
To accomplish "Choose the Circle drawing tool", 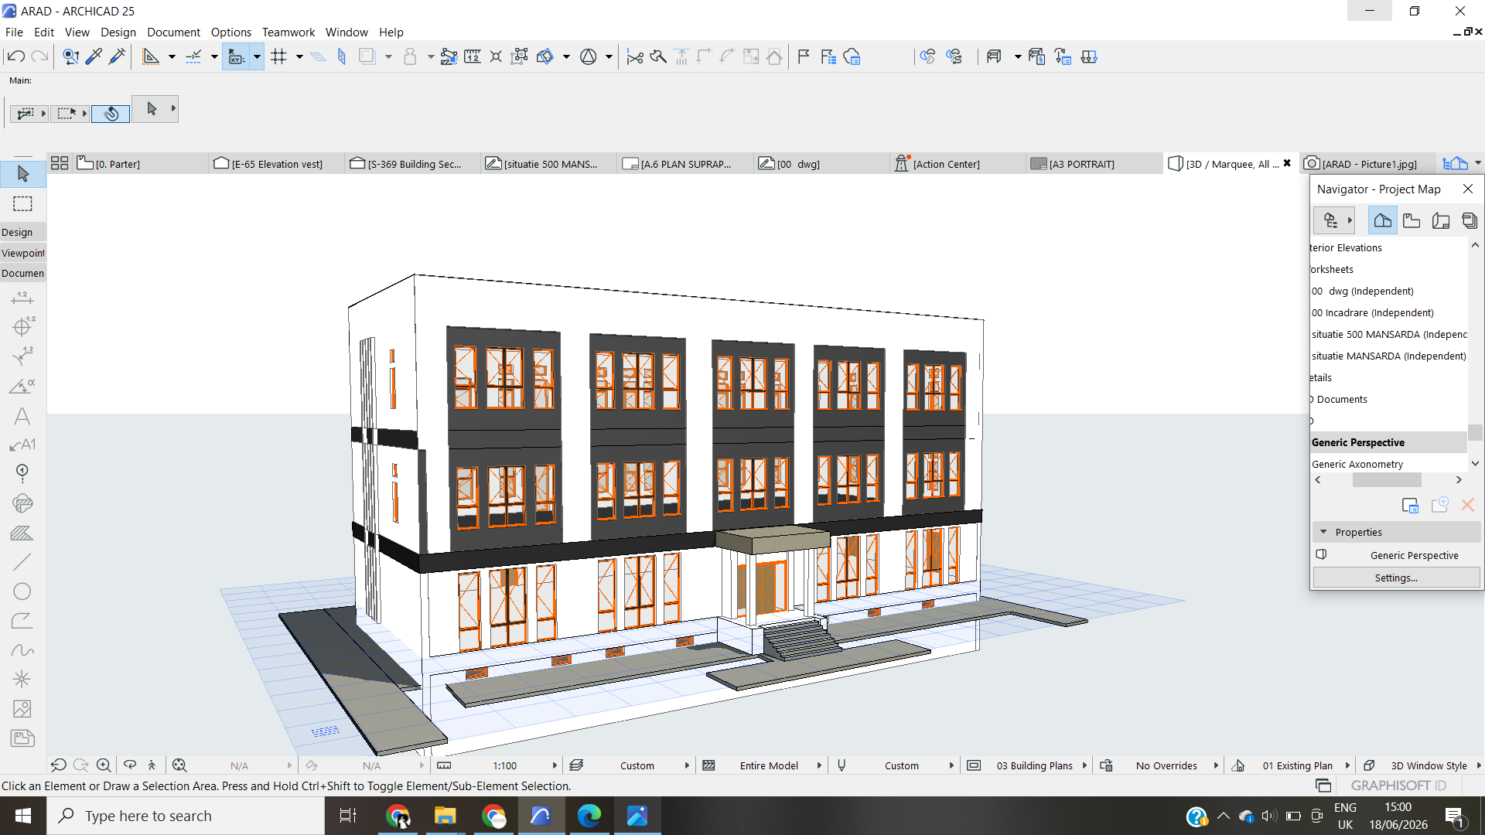I will [22, 591].
